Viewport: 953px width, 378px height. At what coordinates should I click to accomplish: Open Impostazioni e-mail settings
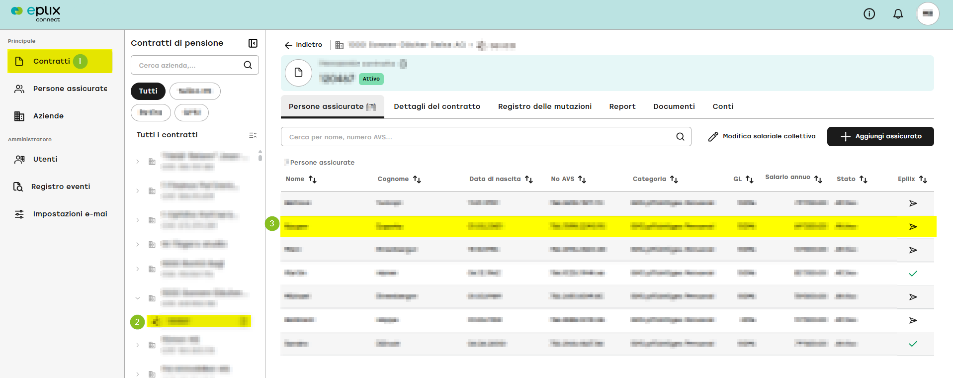coord(60,214)
